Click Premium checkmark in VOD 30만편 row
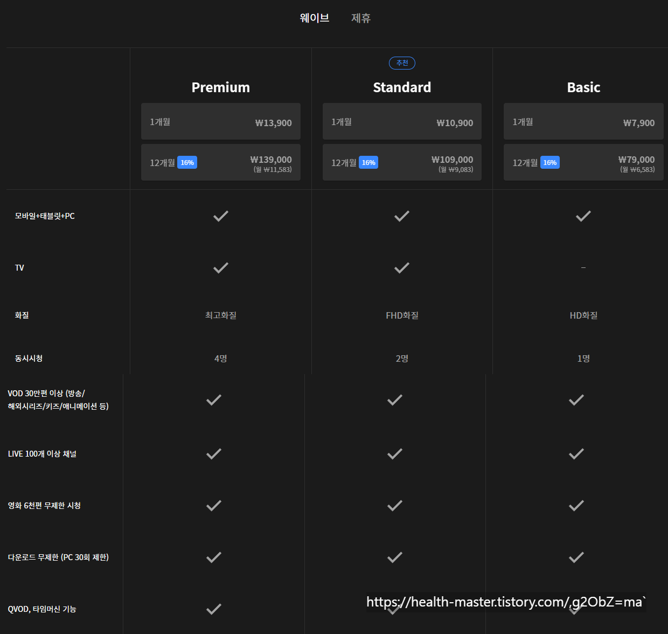The height and width of the screenshot is (634, 668). tap(214, 400)
